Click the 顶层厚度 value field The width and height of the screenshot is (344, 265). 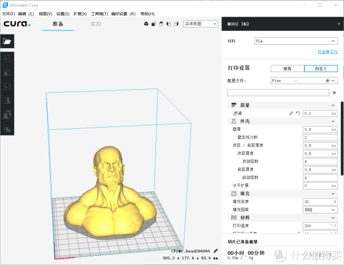pos(320,153)
